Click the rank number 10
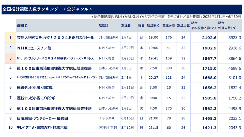Viewport: 244px width, 137px height. click(10, 128)
